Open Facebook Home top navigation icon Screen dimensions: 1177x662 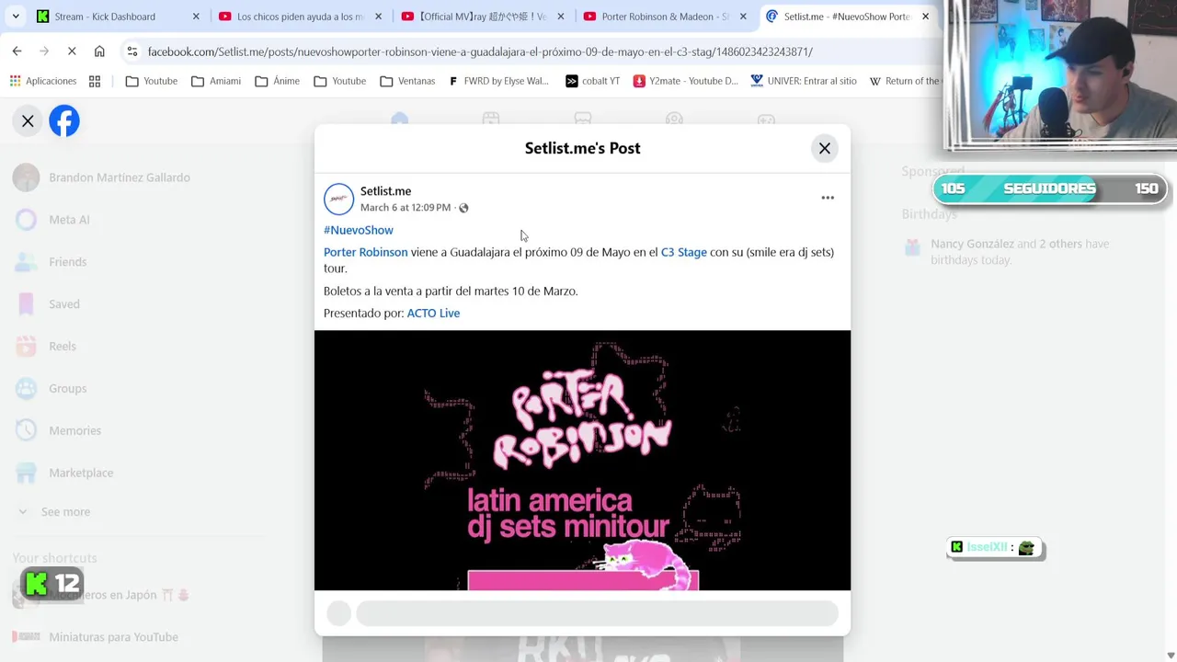(399, 120)
